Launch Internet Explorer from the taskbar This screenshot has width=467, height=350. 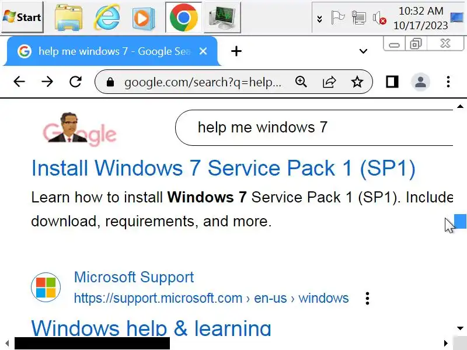click(107, 17)
